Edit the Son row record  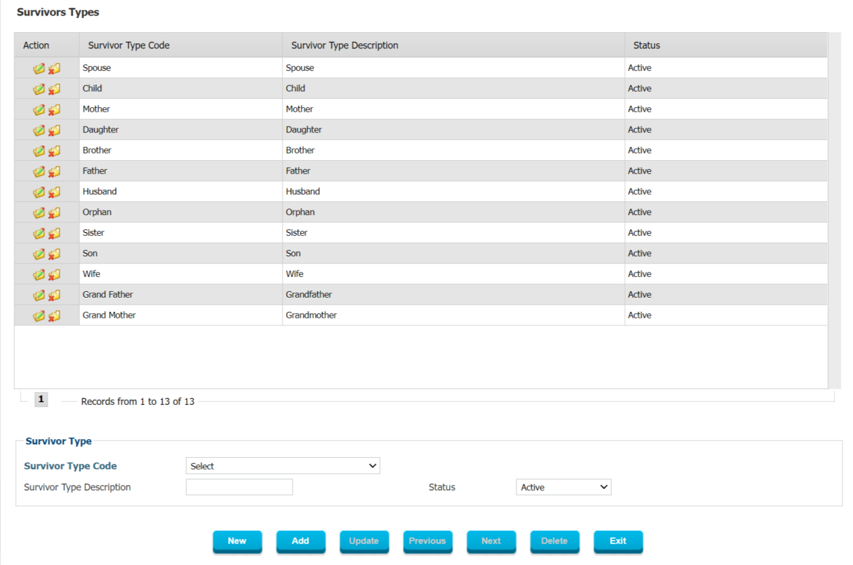coord(39,254)
